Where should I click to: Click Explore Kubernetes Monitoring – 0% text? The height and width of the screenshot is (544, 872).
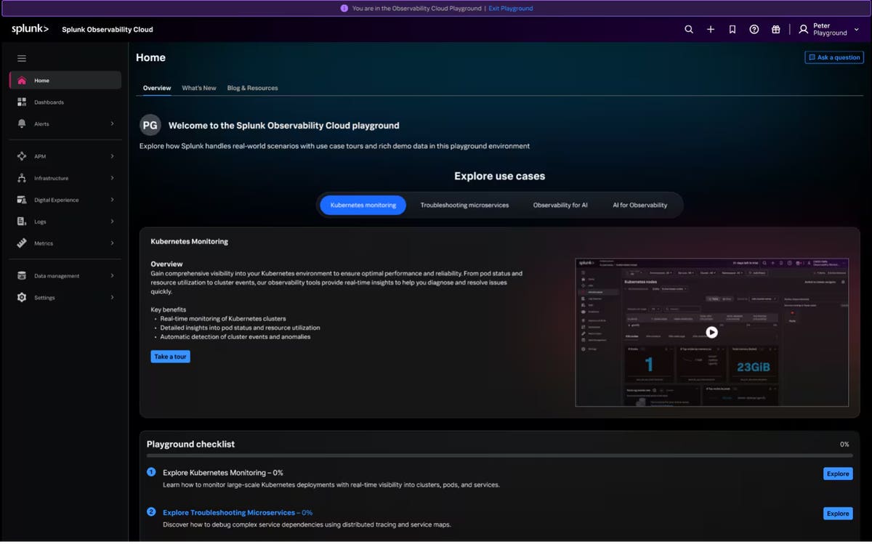click(x=223, y=473)
